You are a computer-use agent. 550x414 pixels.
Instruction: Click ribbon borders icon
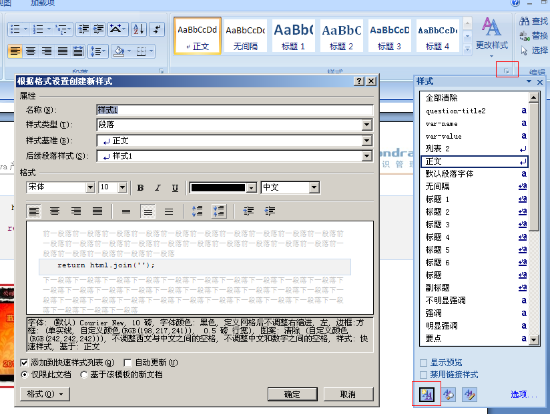click(x=141, y=51)
